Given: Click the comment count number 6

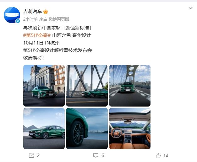Looking at the screenshot, I should coord(103,155).
